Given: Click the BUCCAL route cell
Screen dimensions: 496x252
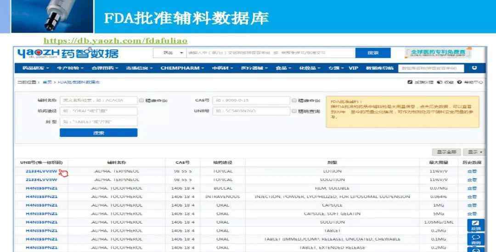Looking at the screenshot, I should (222, 188).
